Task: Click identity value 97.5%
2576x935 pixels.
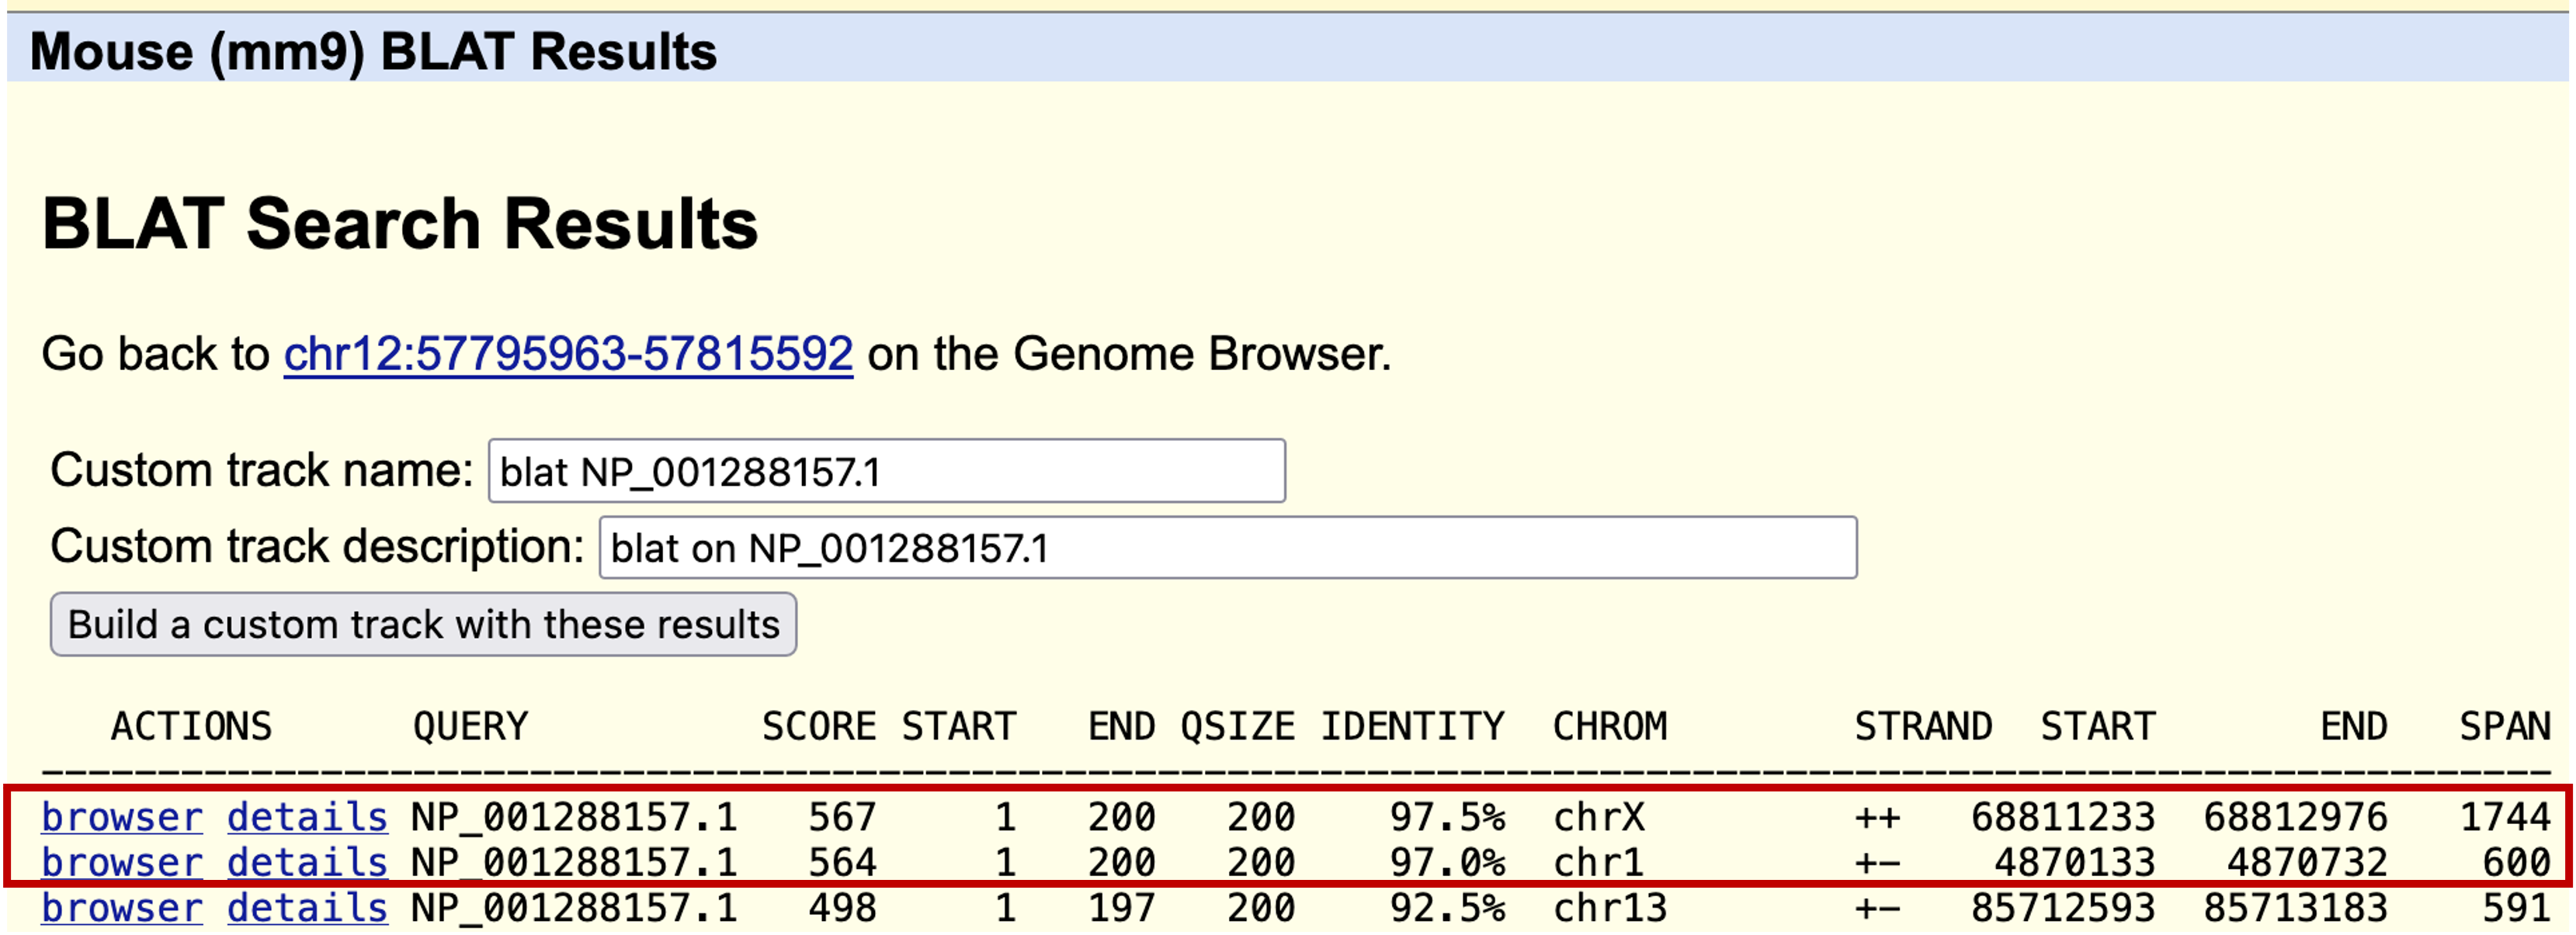Action: (1447, 817)
